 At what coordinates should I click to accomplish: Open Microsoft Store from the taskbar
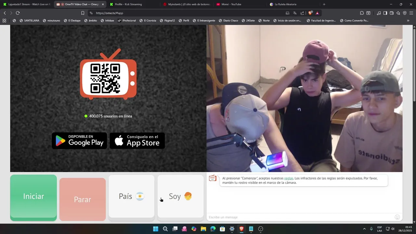pos(222,229)
